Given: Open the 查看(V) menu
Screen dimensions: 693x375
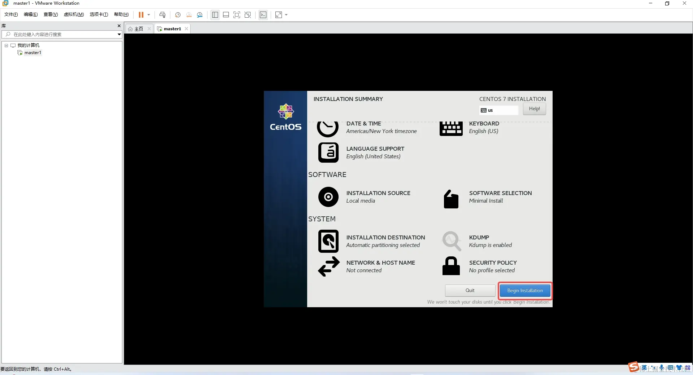Looking at the screenshot, I should (51, 14).
